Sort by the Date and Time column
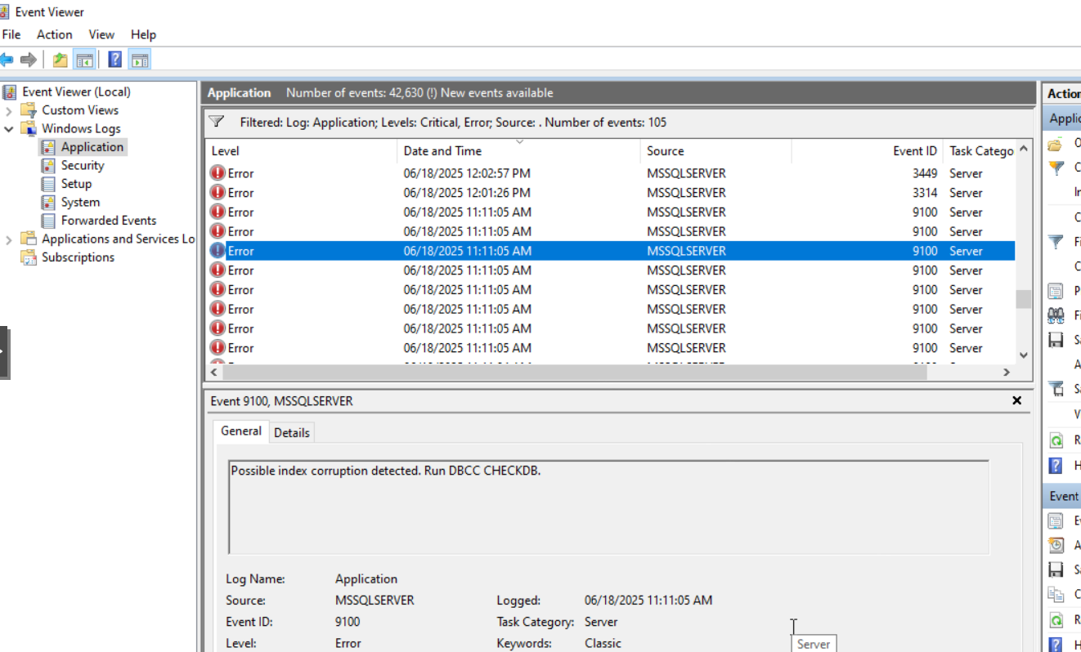The height and width of the screenshot is (652, 1081). [x=519, y=150]
